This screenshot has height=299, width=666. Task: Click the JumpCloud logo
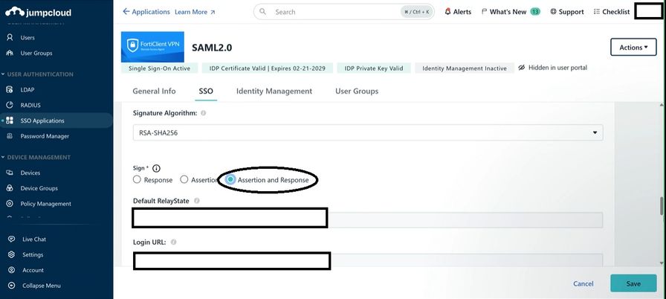pos(38,12)
